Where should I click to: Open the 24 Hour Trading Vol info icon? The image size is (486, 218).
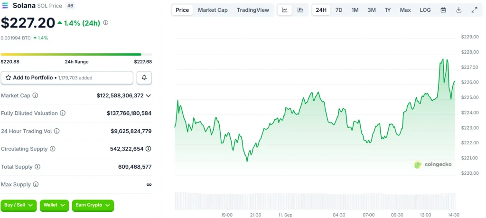[57, 131]
